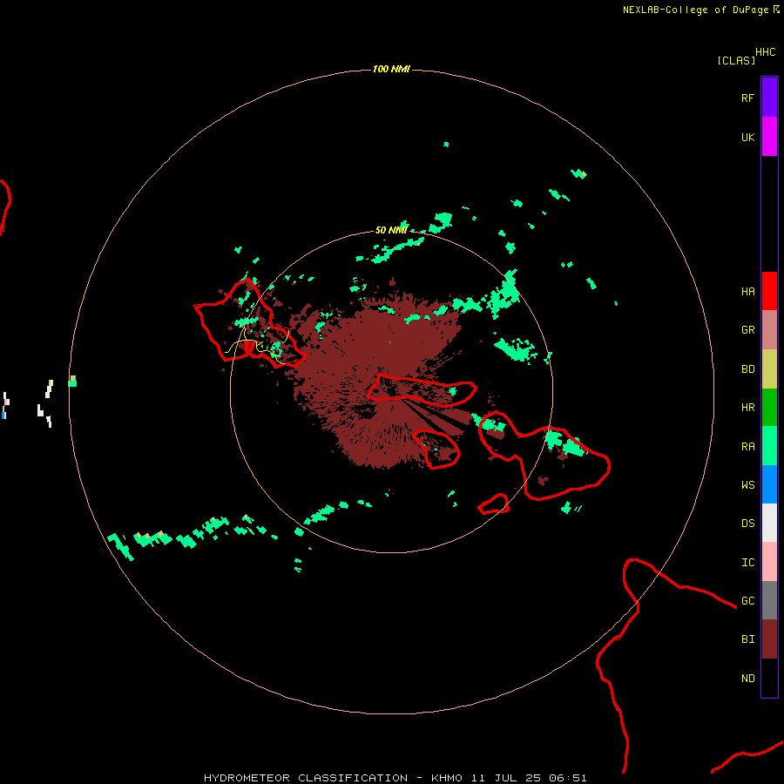
Task: Click the 'GC' legend label
Action: point(747,600)
